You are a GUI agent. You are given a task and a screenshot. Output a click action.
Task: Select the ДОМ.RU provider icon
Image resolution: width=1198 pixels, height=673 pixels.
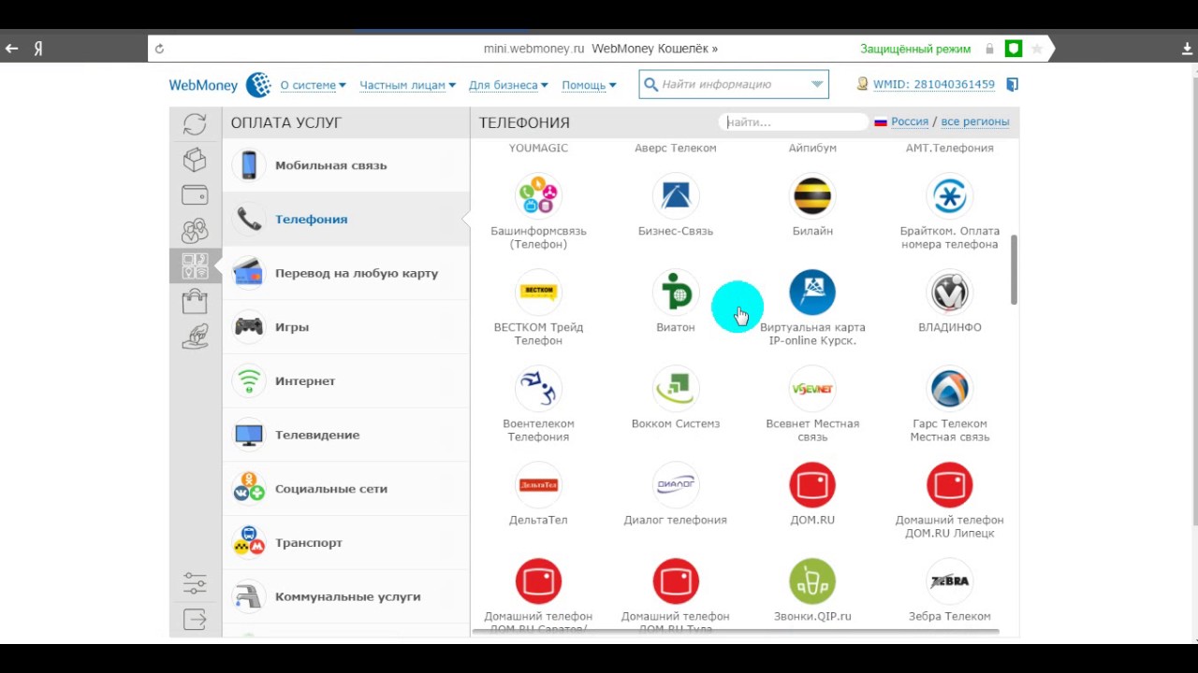tap(812, 485)
